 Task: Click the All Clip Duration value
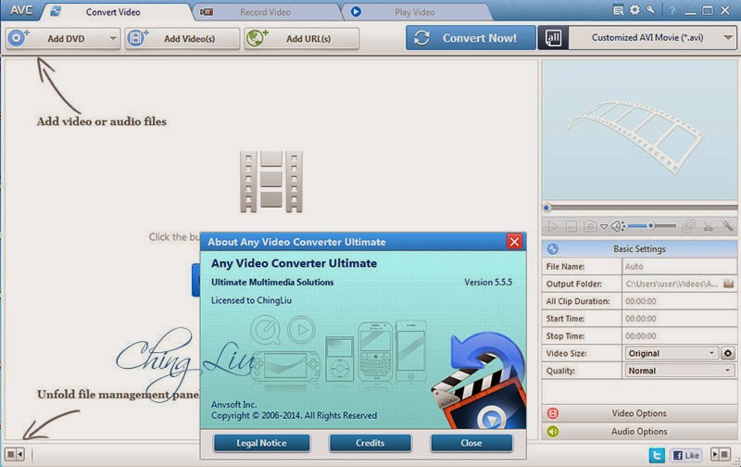[x=679, y=301]
